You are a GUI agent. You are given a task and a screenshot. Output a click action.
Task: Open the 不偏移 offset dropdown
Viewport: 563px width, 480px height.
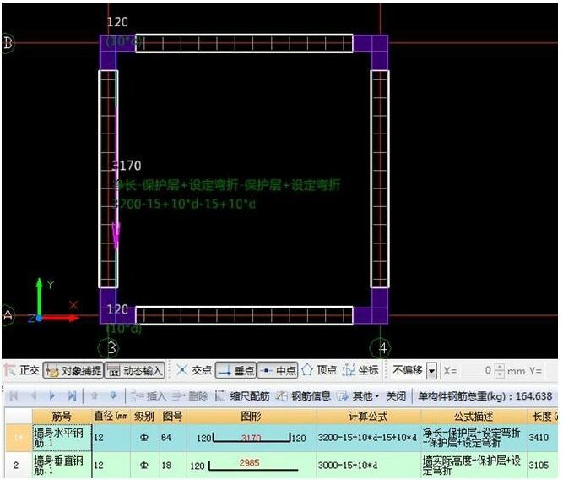(x=432, y=371)
